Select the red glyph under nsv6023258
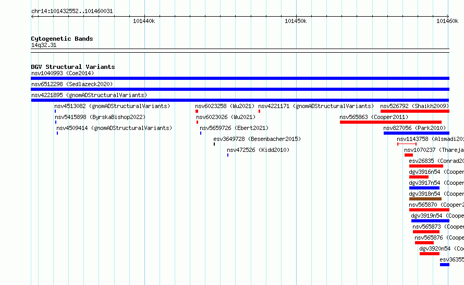 pos(197,111)
